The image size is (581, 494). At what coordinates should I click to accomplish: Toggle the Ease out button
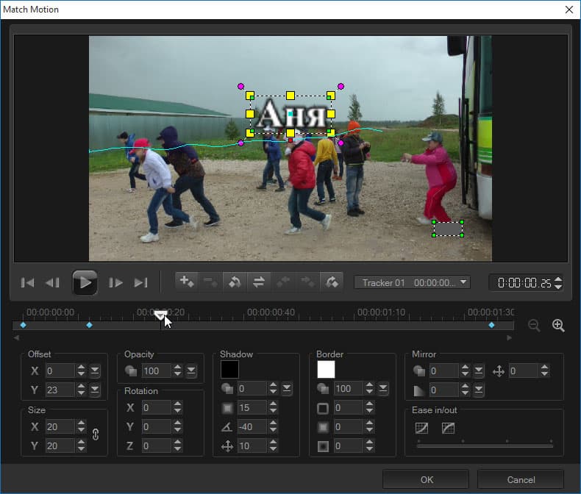447,427
